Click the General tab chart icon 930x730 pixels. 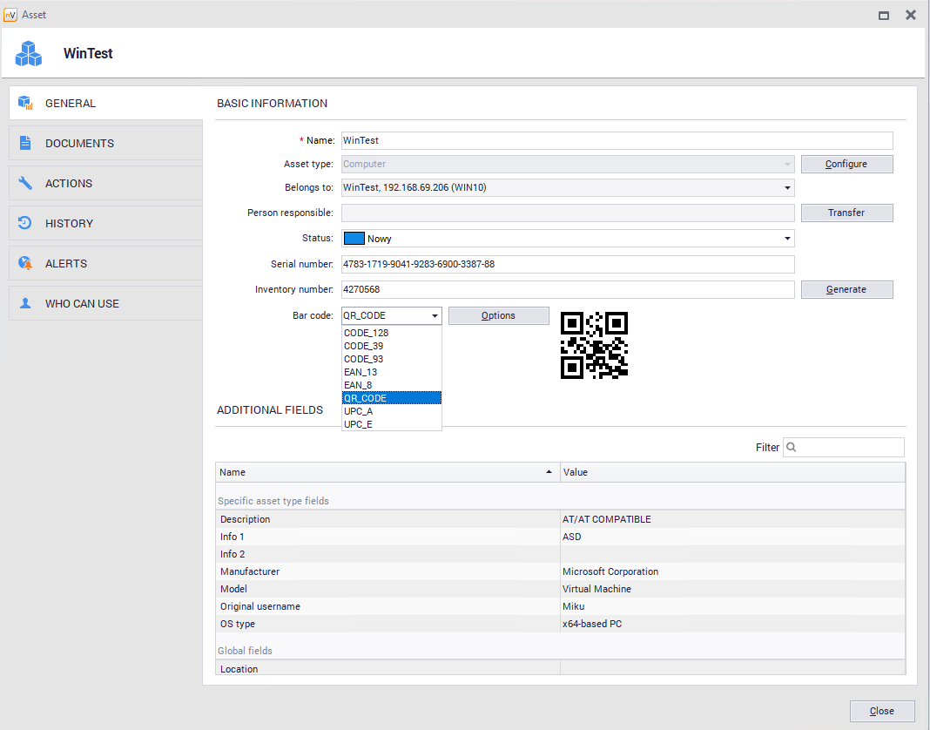[x=25, y=103]
